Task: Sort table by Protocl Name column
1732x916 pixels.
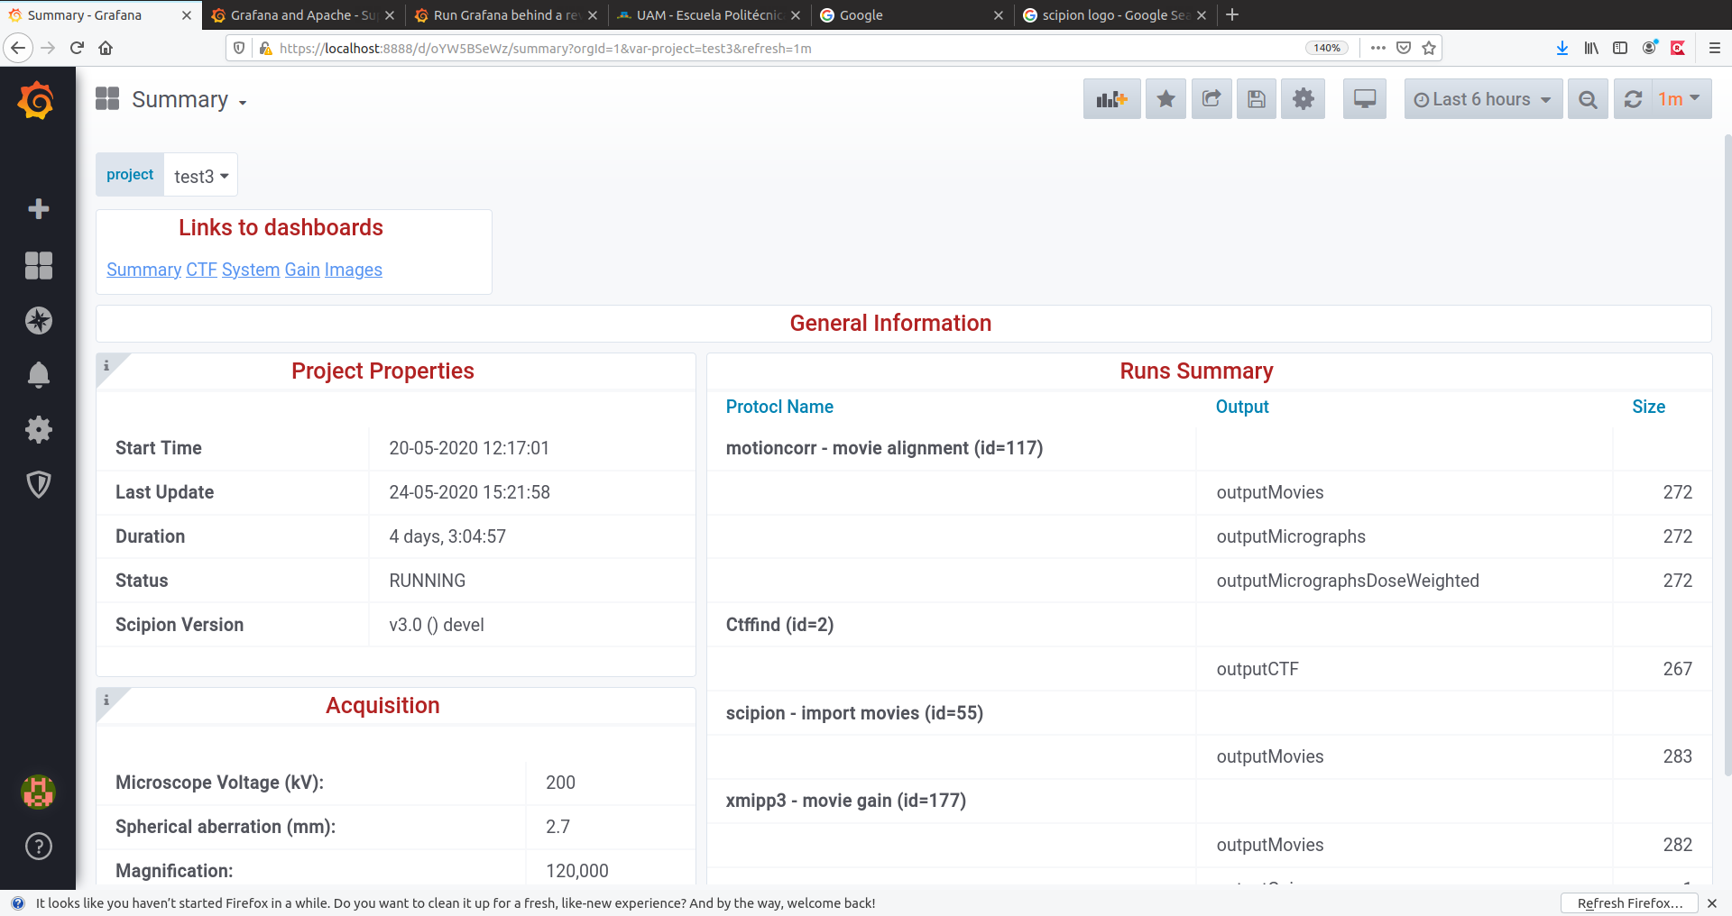Action: pyautogui.click(x=779, y=407)
